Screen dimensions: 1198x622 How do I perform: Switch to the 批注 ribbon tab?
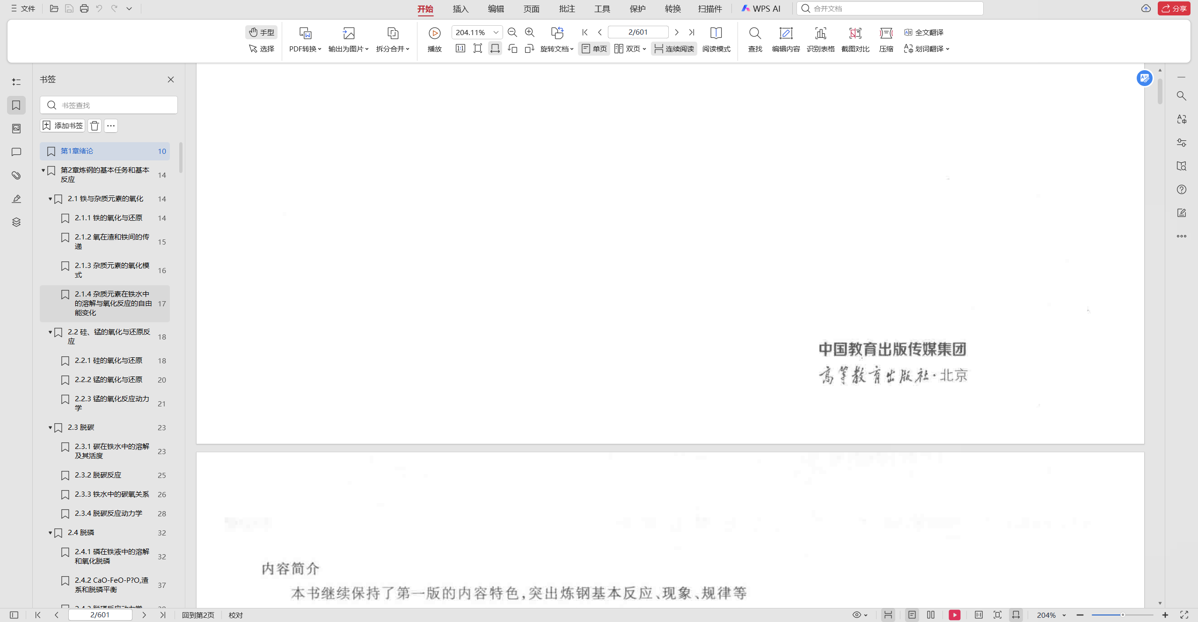567,9
